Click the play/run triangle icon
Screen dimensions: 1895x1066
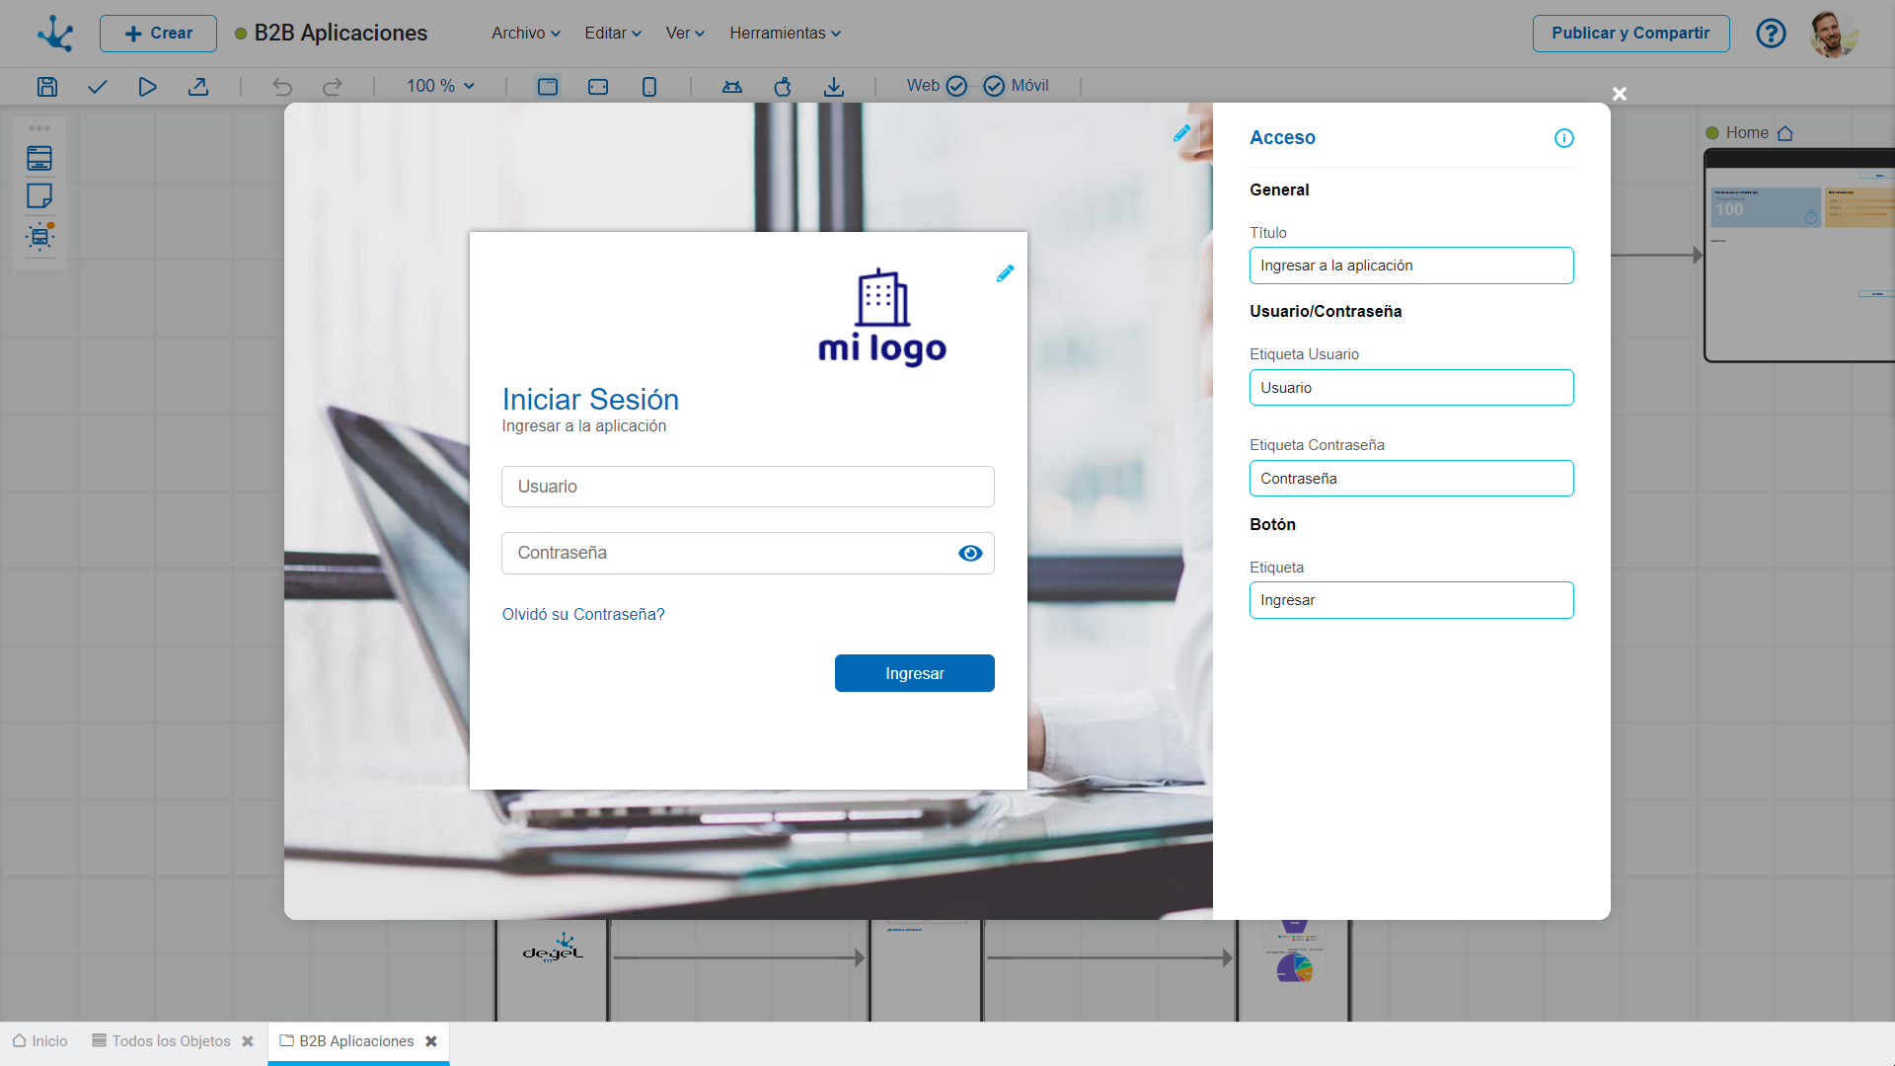(147, 87)
